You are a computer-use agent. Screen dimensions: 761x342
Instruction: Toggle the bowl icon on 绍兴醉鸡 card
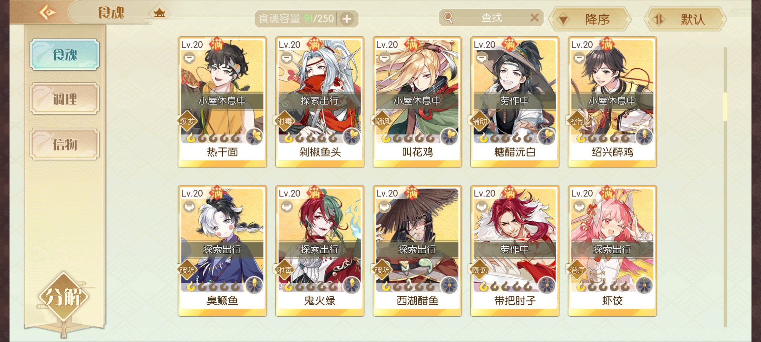pos(579,58)
